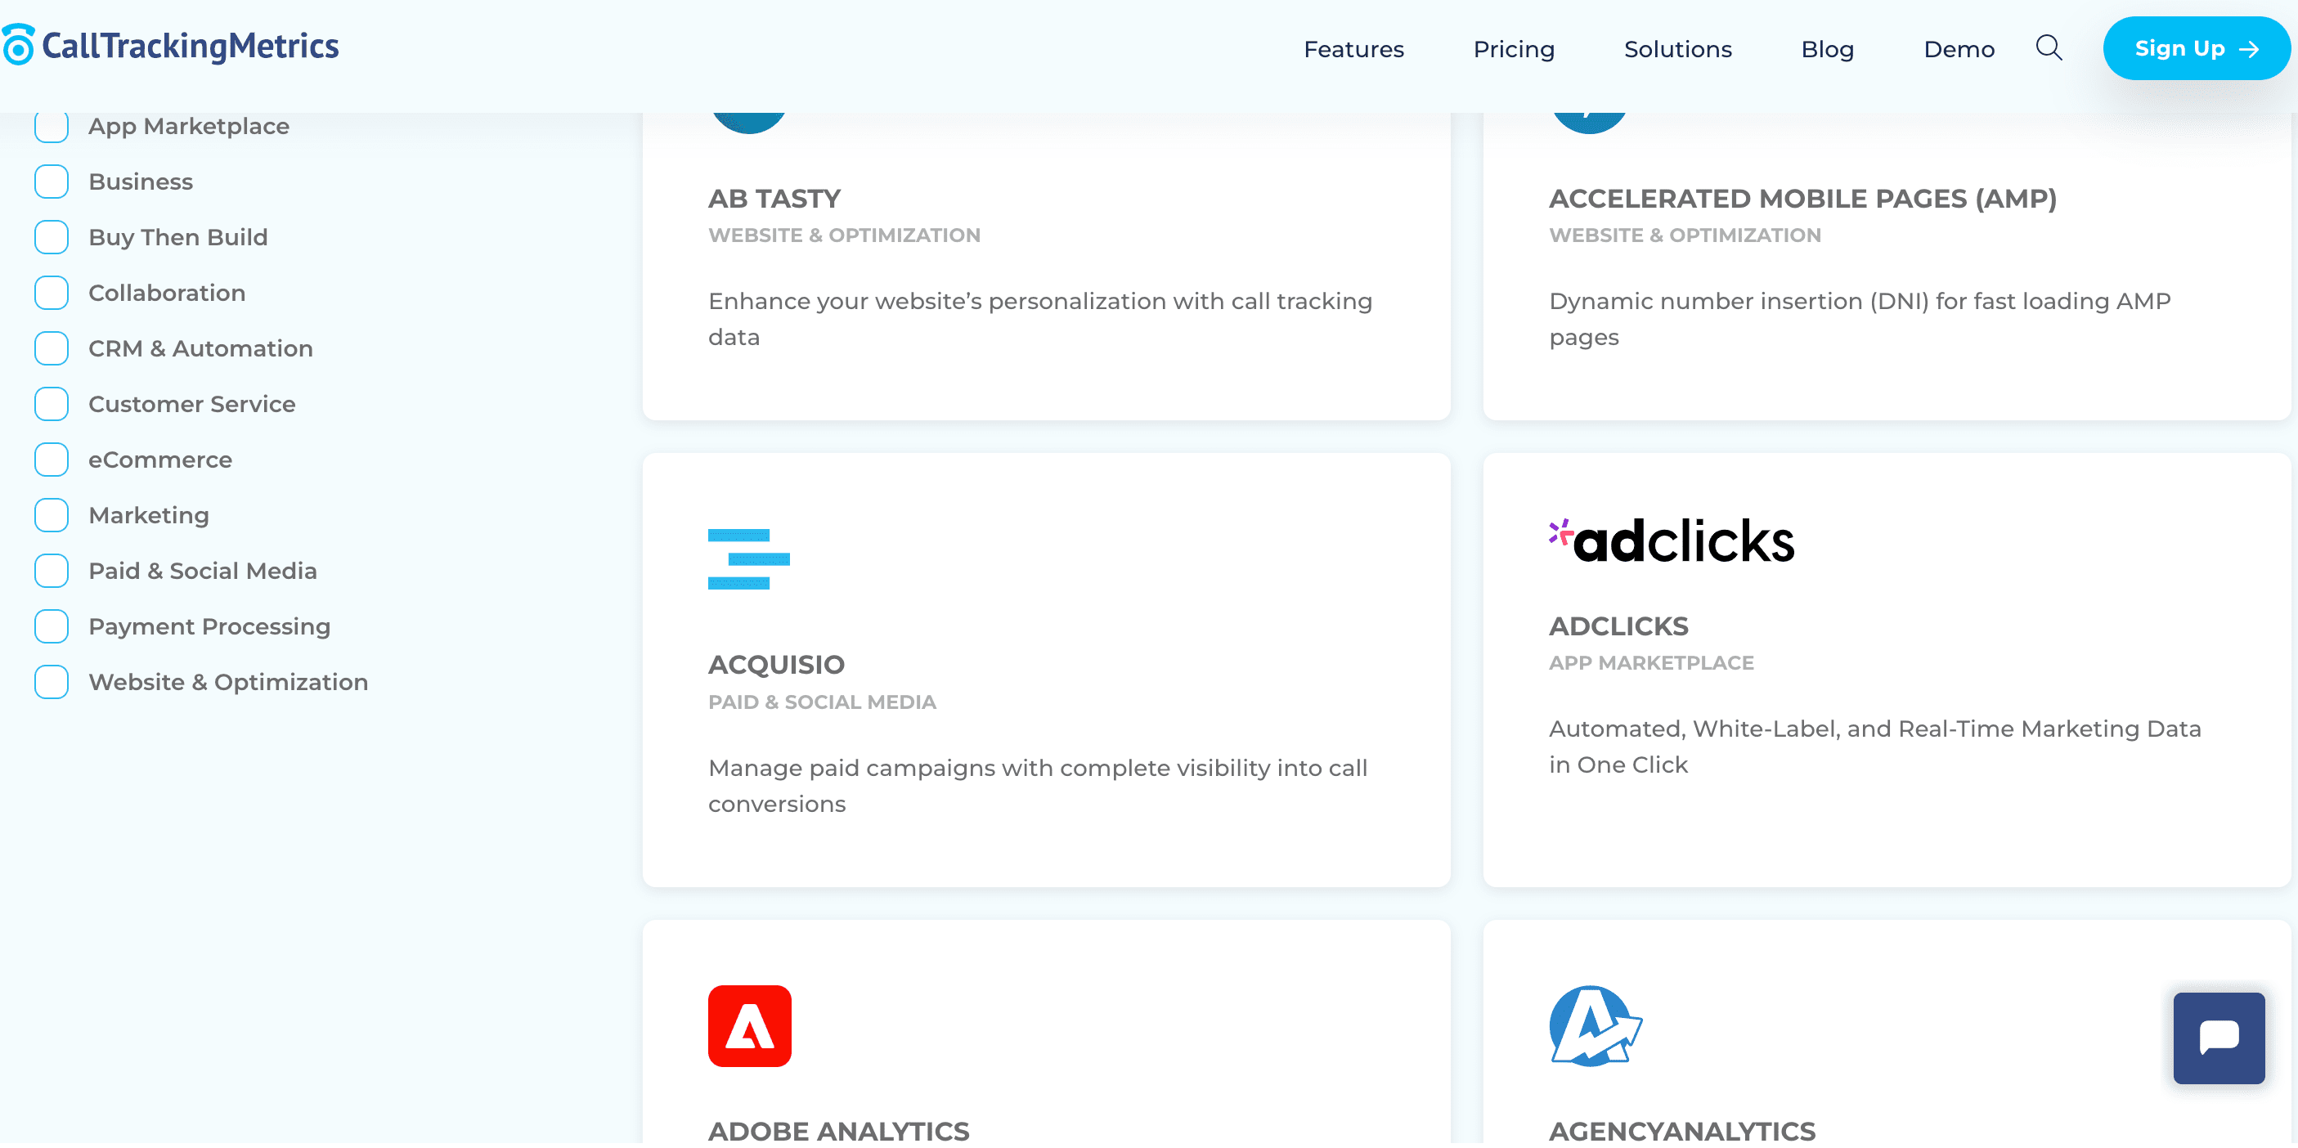The width and height of the screenshot is (2298, 1148).
Task: Click the Acquisio logo icon
Action: pos(749,558)
